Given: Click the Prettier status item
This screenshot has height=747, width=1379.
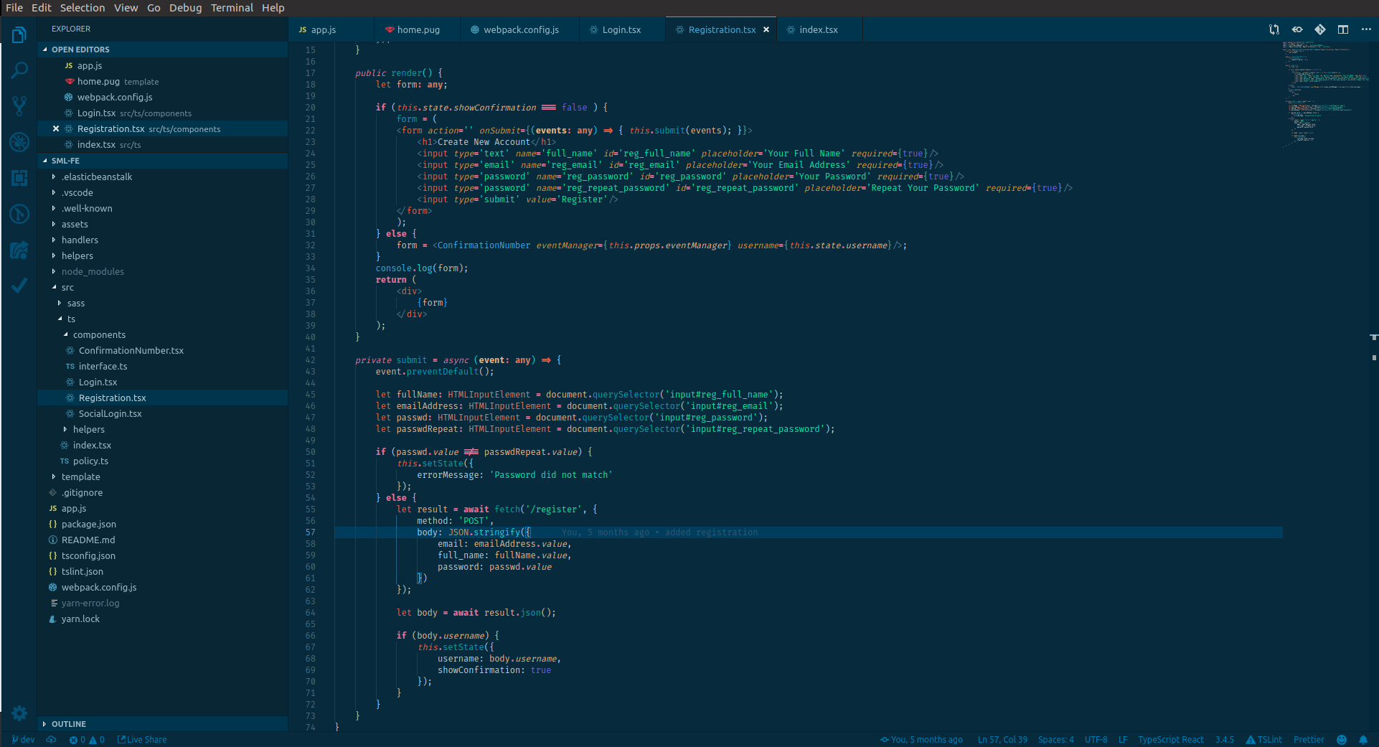Looking at the screenshot, I should tap(1309, 740).
